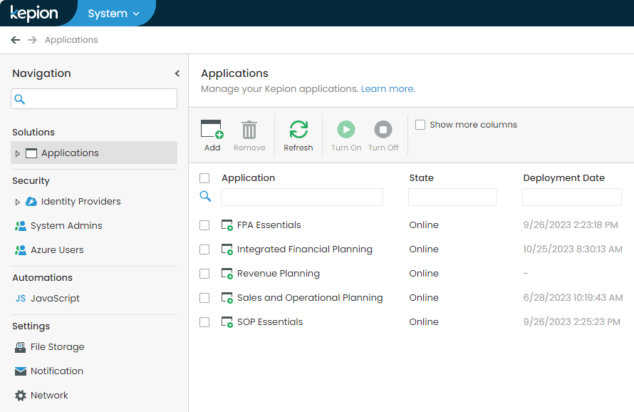Open the Revenue Planning application
This screenshot has width=634, height=412.
click(x=279, y=273)
